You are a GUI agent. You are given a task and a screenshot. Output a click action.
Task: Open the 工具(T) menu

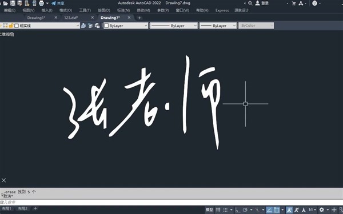[85, 10]
